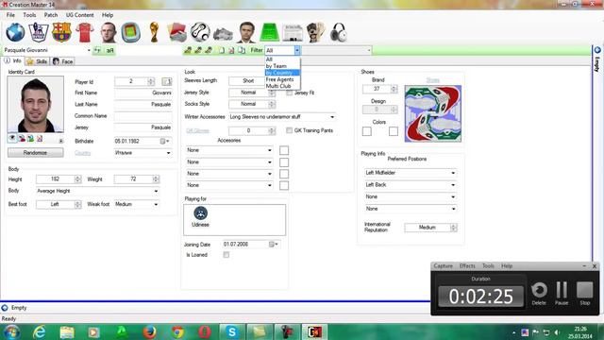Toggle the Is Loaned checkbox
The width and height of the screenshot is (604, 340).
pyautogui.click(x=226, y=255)
